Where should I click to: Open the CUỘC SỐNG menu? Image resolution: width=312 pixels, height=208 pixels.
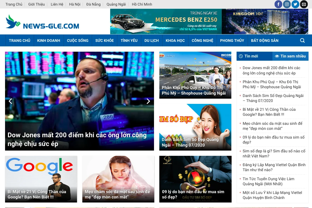[78, 41]
